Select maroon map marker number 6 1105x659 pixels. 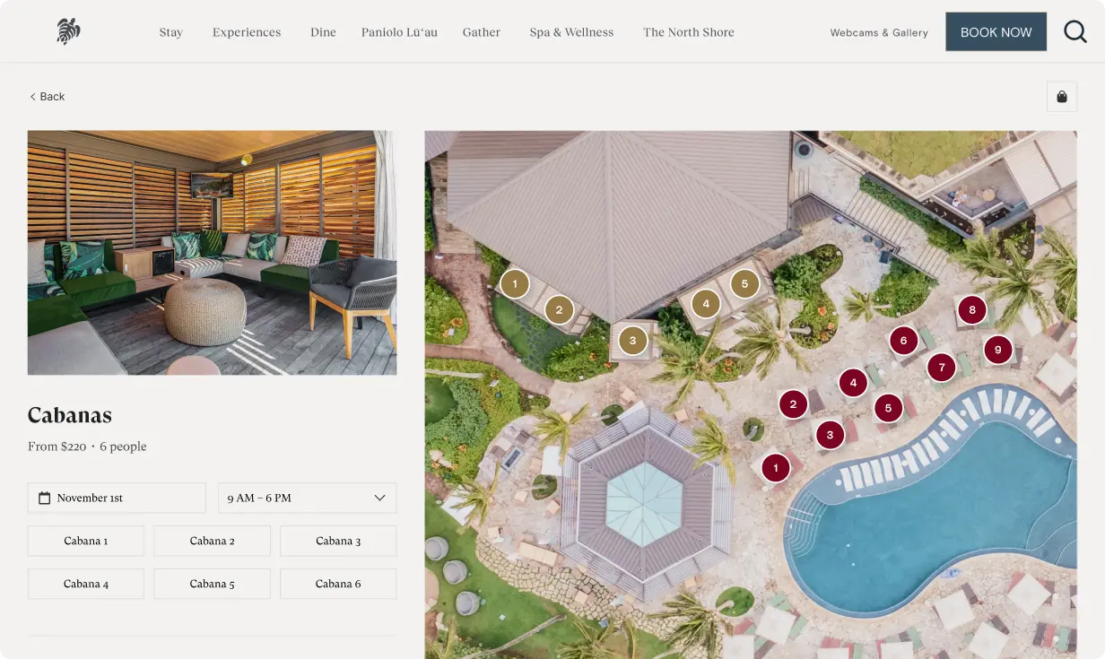[903, 341]
